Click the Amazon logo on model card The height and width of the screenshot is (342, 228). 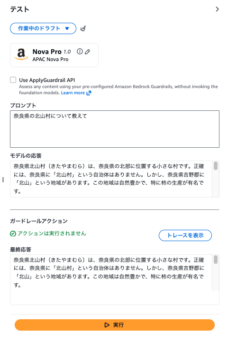(x=21, y=54)
